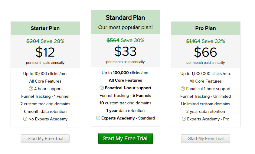Click help icon beside Standard Fanatical 1-hour support
Image resolution: width=255 pixels, height=154 pixels.
pos(102,88)
